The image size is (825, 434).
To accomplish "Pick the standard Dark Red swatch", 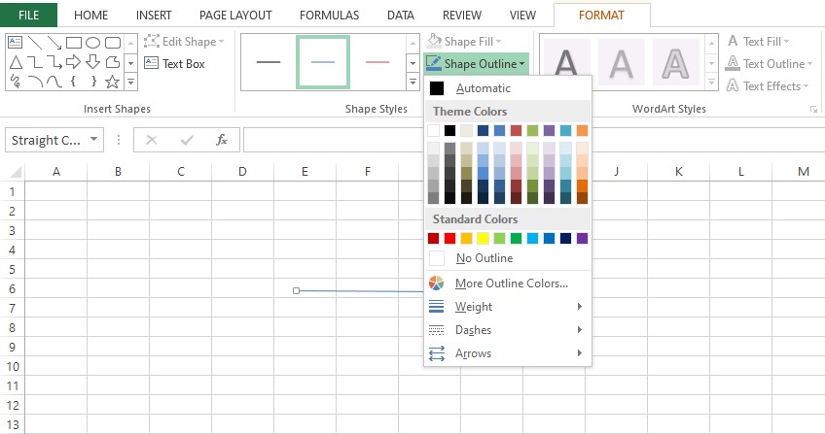I will tap(433, 238).
